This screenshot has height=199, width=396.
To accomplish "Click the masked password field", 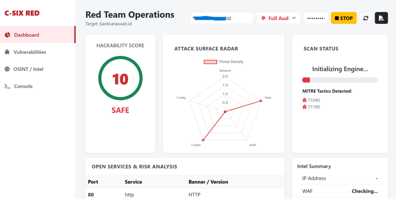I will [316, 18].
